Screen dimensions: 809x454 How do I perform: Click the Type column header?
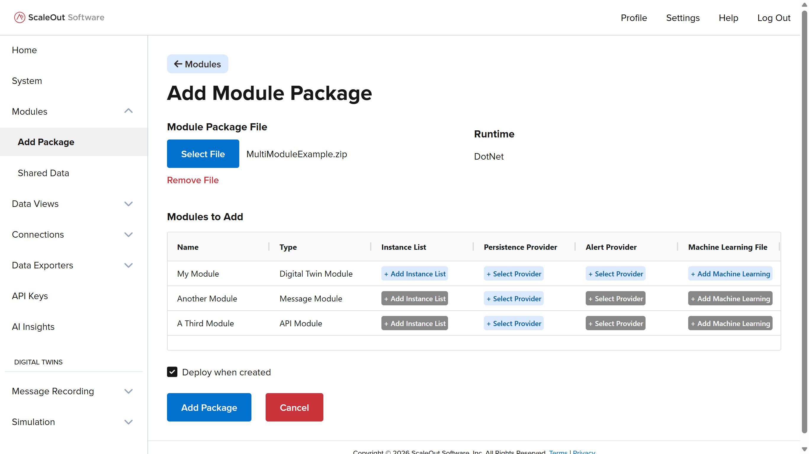tap(288, 247)
